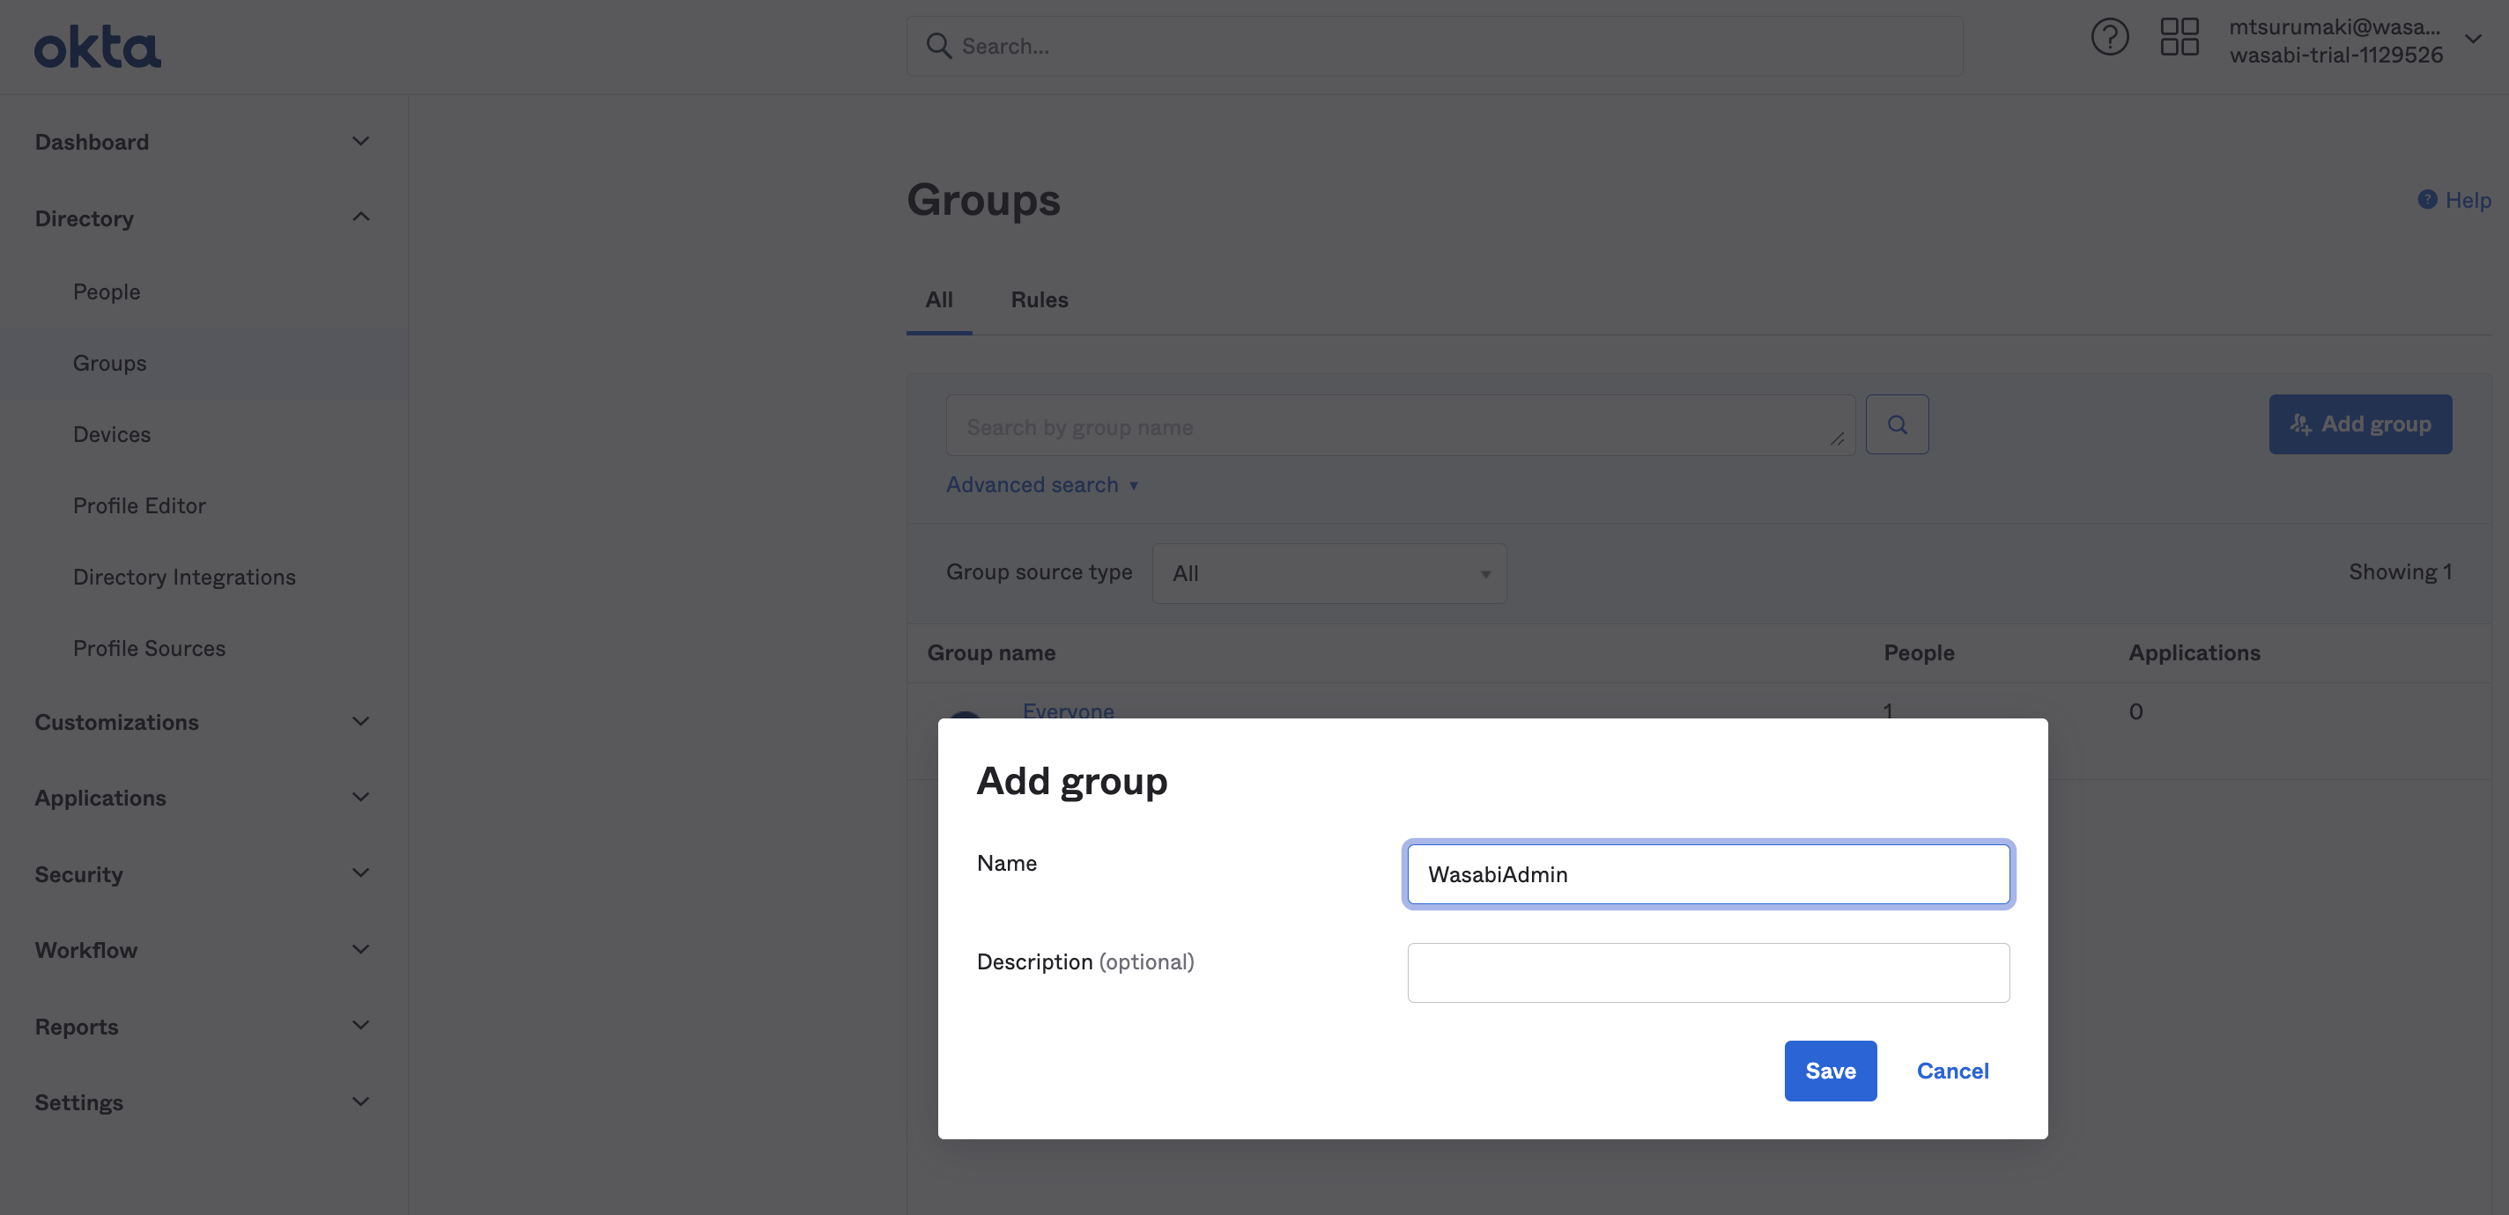The image size is (2509, 1215).
Task: Expand the Group source type dropdown
Action: coord(1329,572)
